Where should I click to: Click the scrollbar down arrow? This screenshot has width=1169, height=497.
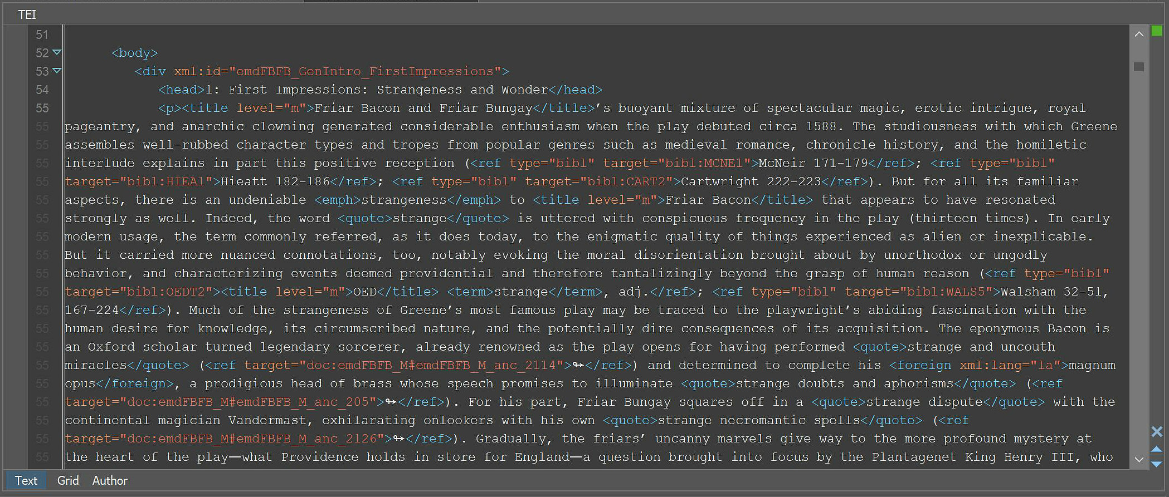(x=1139, y=460)
